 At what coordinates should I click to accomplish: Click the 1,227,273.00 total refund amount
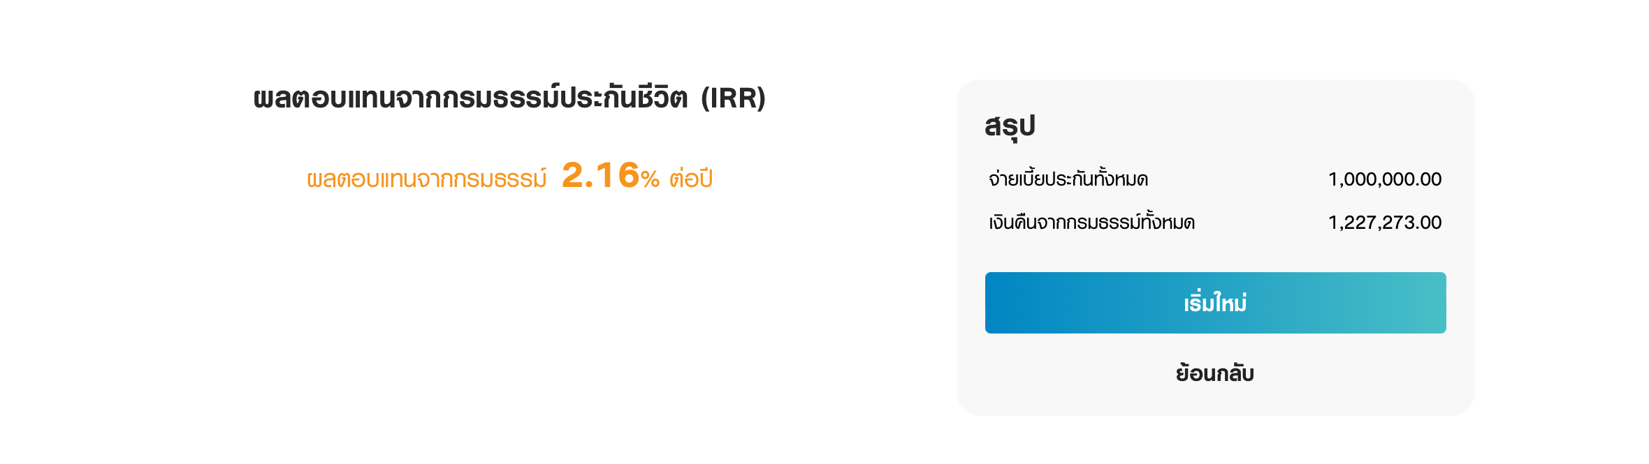click(1385, 223)
